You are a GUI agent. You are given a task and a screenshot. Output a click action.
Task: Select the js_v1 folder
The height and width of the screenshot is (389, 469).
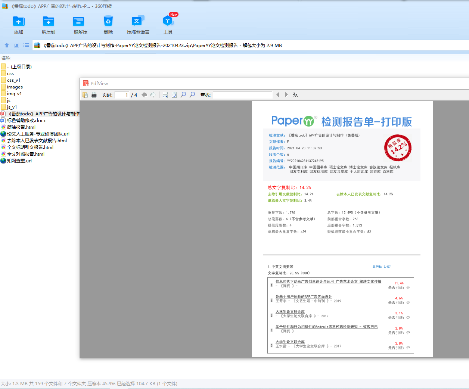9,107
